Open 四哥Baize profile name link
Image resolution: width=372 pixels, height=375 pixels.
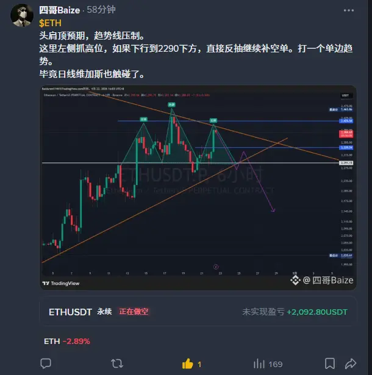tap(59, 10)
